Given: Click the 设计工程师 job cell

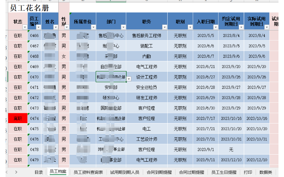Looking at the screenshot, I should 147,77.
